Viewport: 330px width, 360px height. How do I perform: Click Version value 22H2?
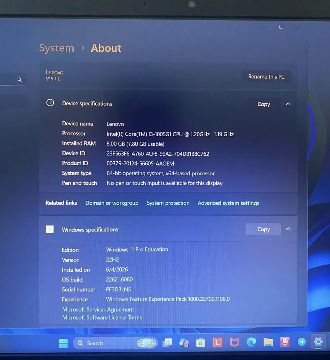pos(112,260)
